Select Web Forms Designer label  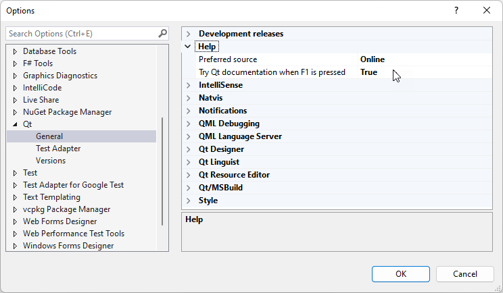coord(59,221)
